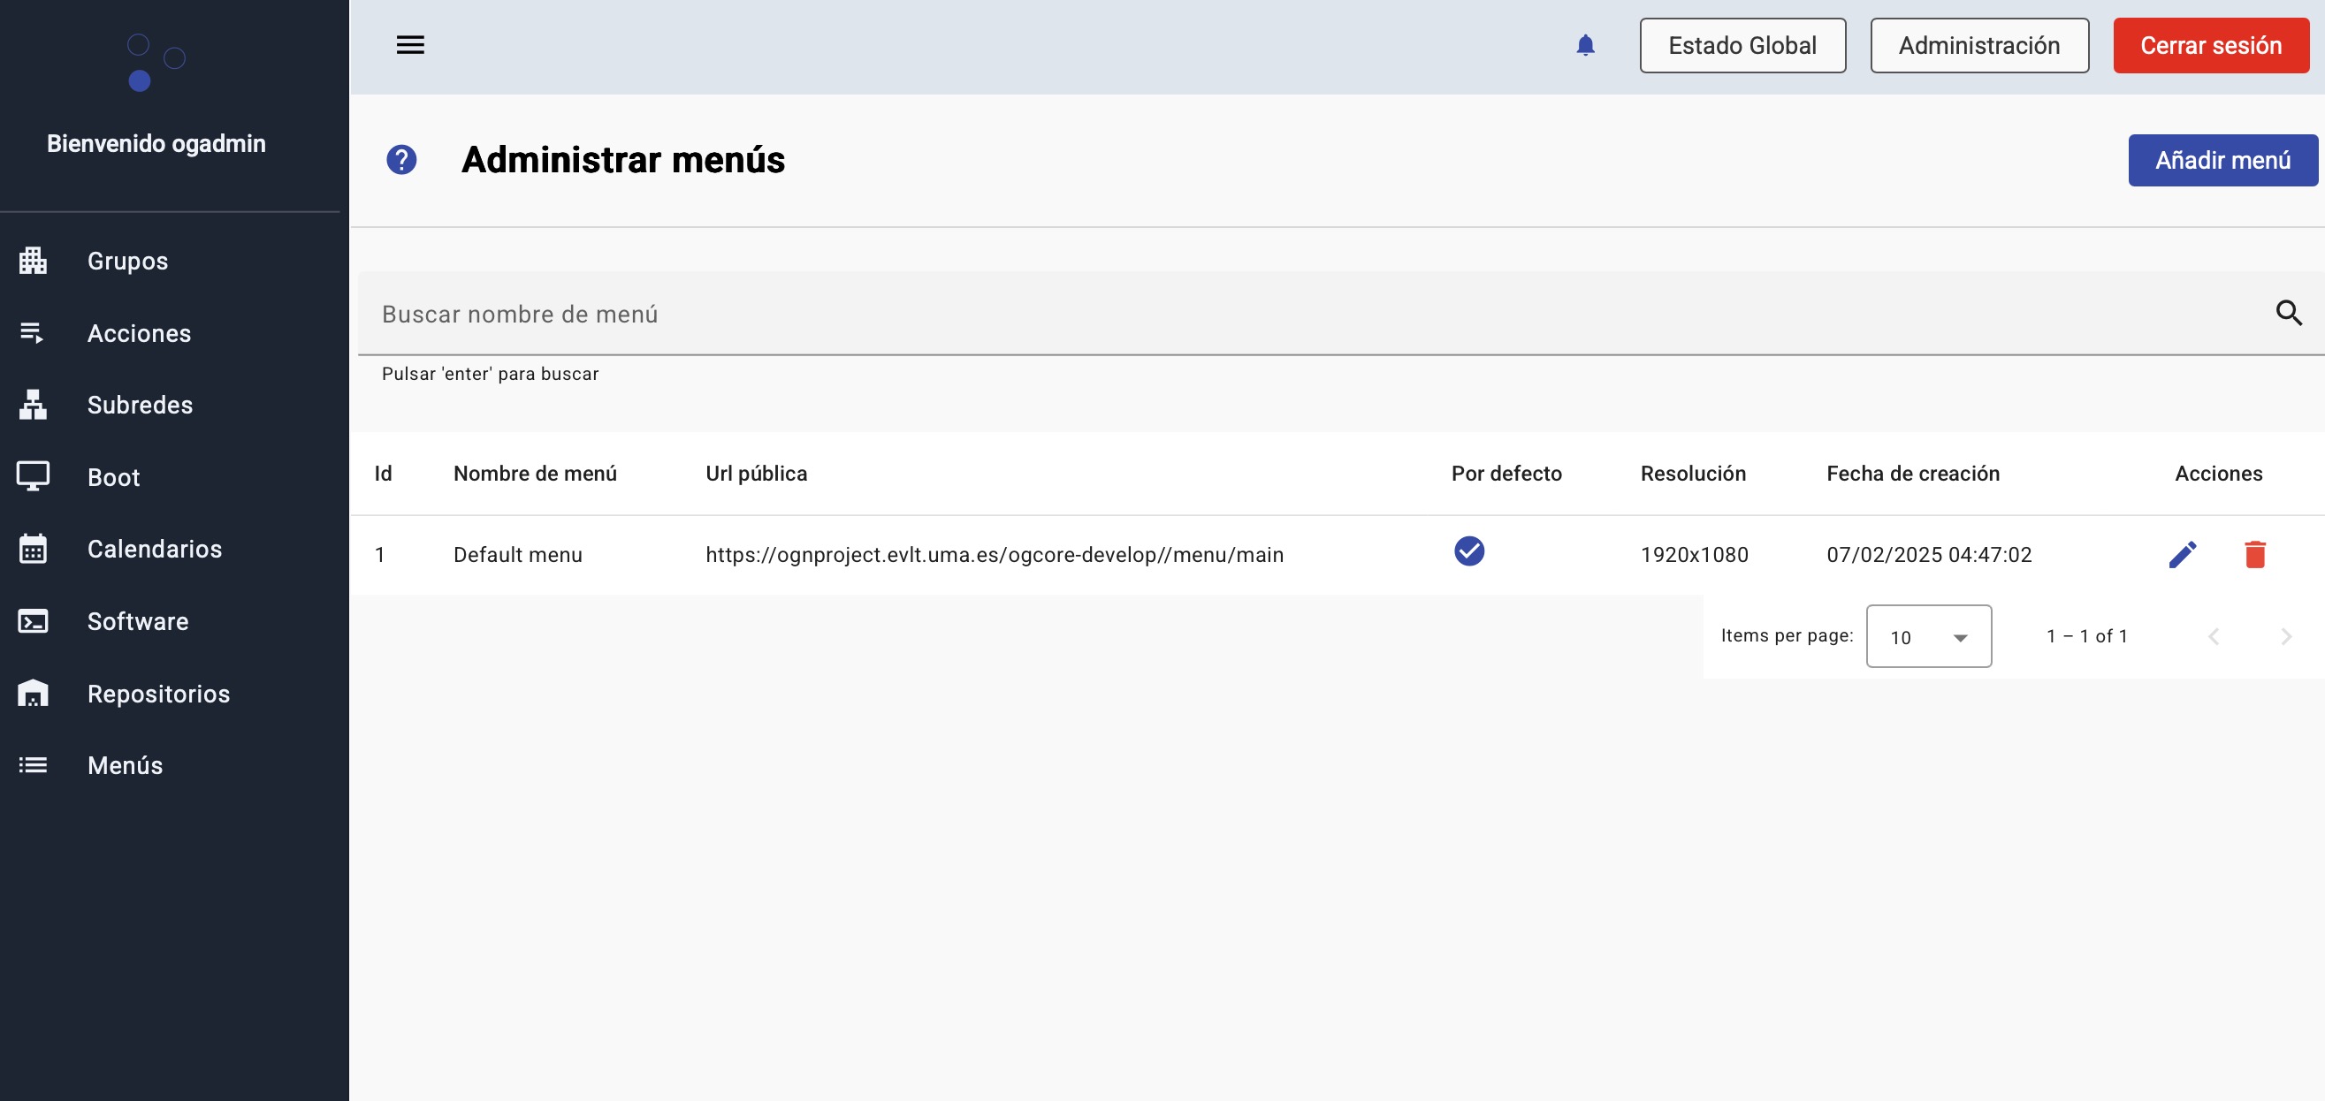The image size is (2325, 1101).
Task: Click Cerrar sesión button
Action: 2210,45
